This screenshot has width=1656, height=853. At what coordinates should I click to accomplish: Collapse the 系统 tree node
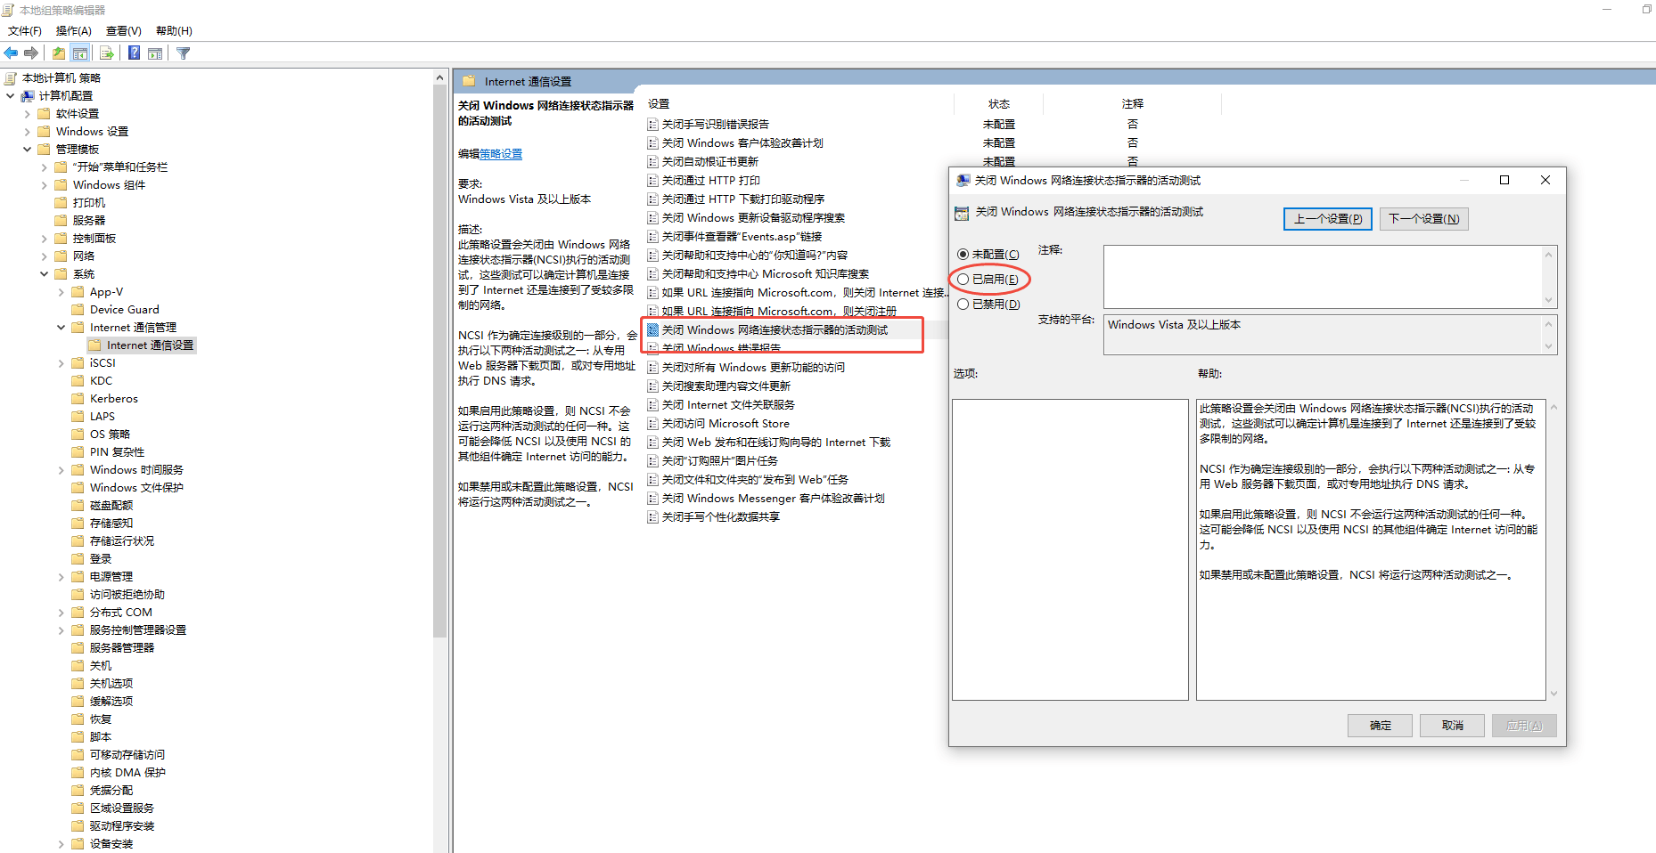click(45, 273)
